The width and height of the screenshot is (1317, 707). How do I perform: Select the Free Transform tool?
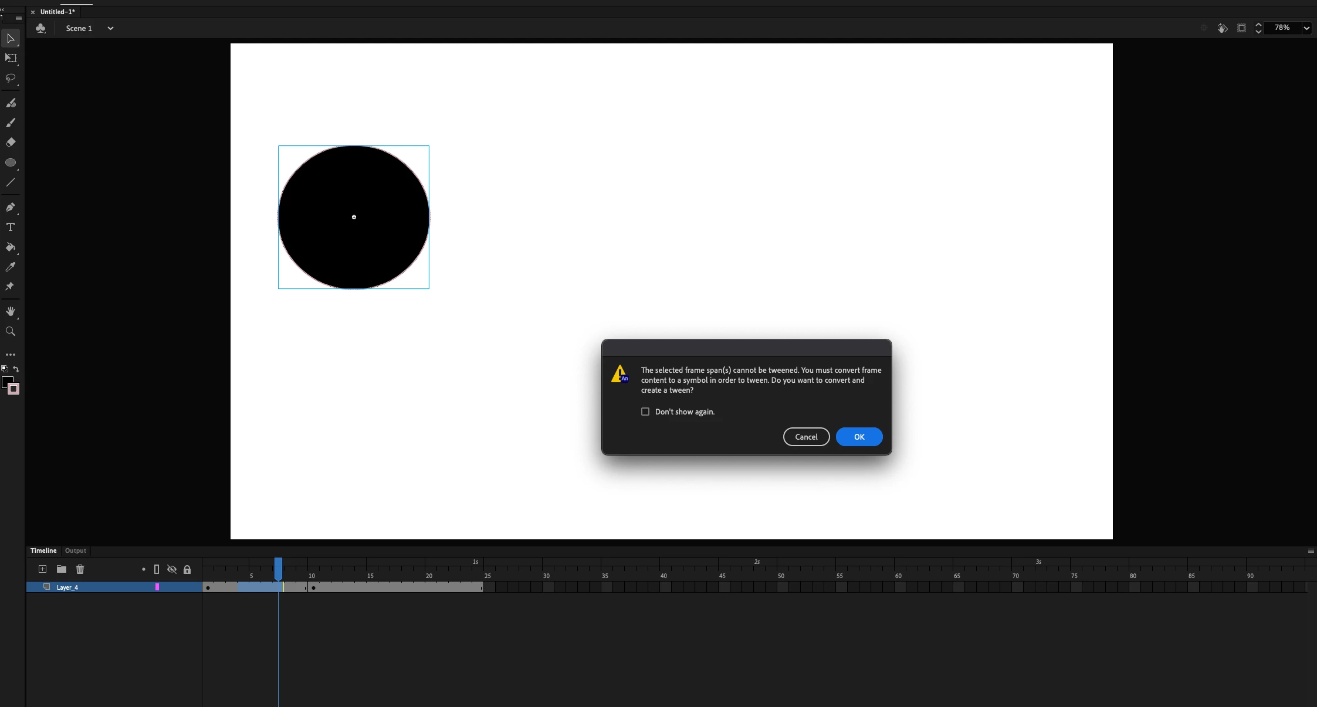click(x=11, y=58)
